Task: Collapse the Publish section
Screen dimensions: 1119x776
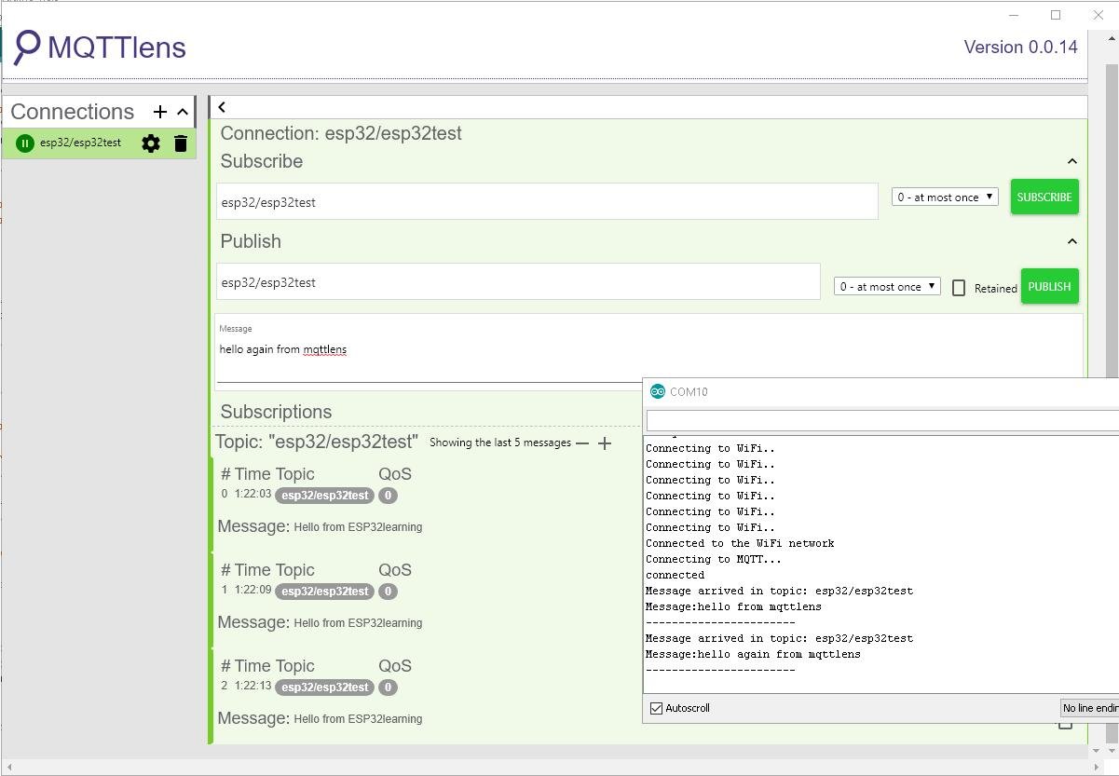Action: pyautogui.click(x=1071, y=241)
